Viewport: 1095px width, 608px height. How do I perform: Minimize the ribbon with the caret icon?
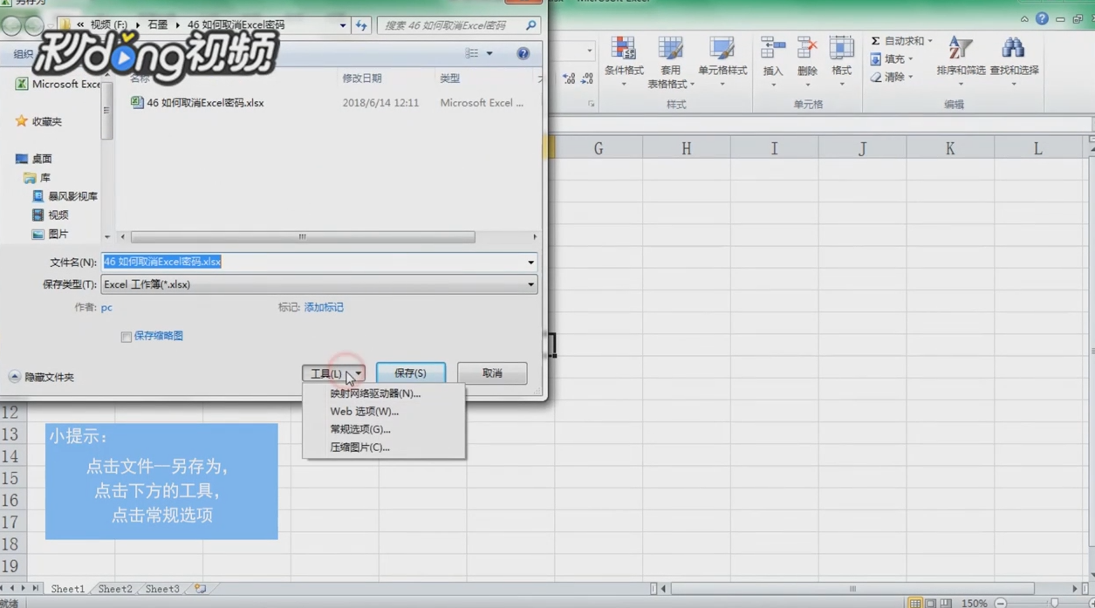[x=1023, y=18]
